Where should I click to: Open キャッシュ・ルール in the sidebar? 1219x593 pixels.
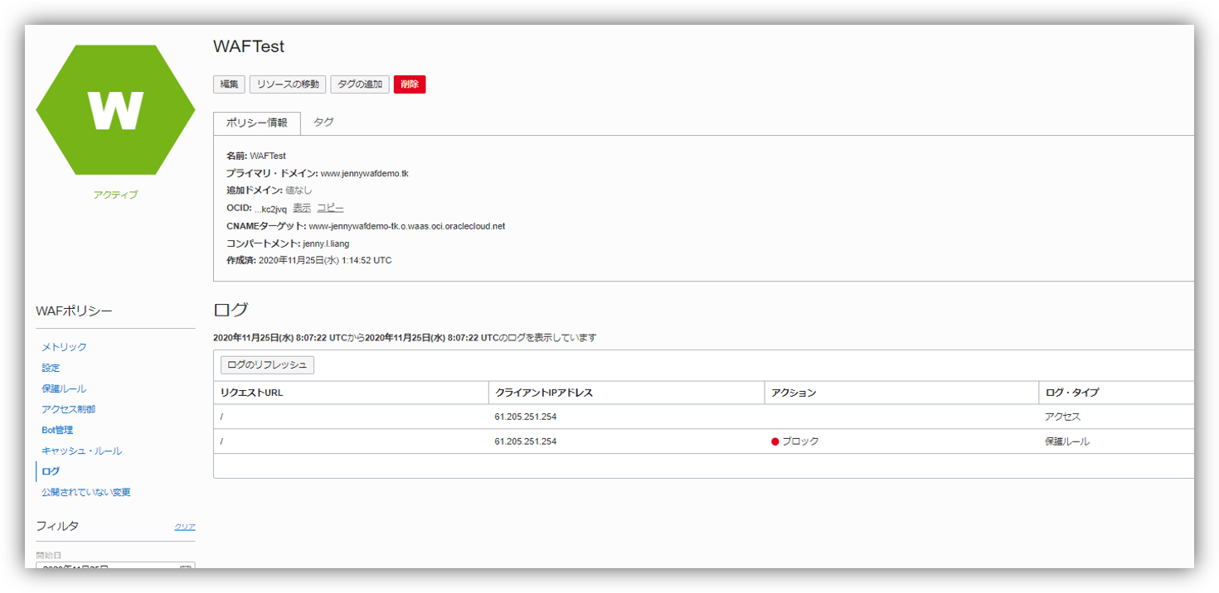coord(81,451)
